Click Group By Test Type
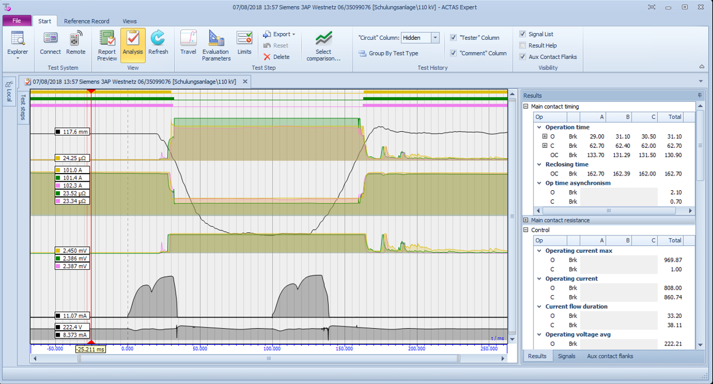The width and height of the screenshot is (713, 384). [388, 53]
